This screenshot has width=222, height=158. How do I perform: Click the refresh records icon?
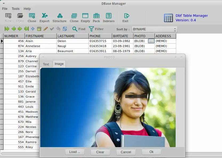[x=65, y=29]
